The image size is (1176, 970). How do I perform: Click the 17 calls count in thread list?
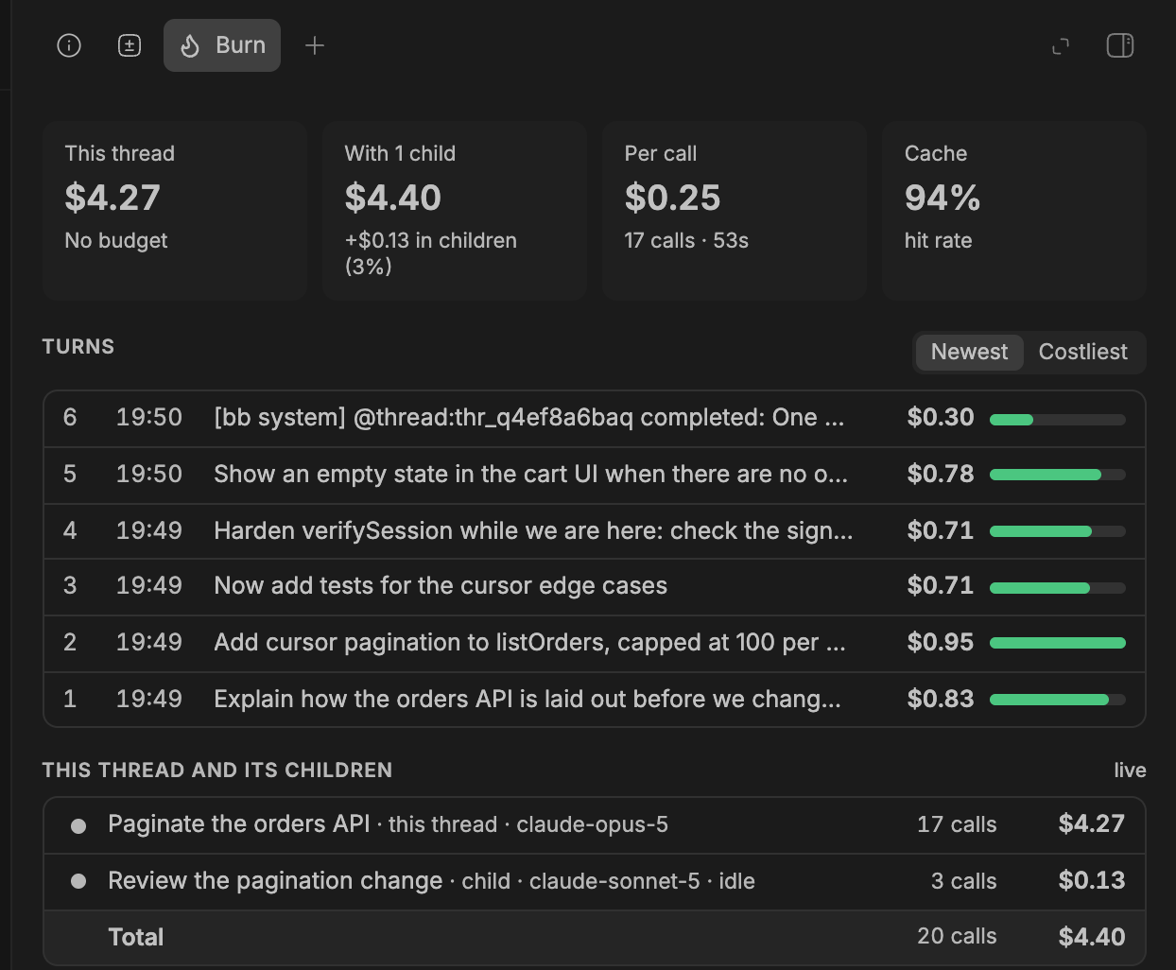pos(957,824)
